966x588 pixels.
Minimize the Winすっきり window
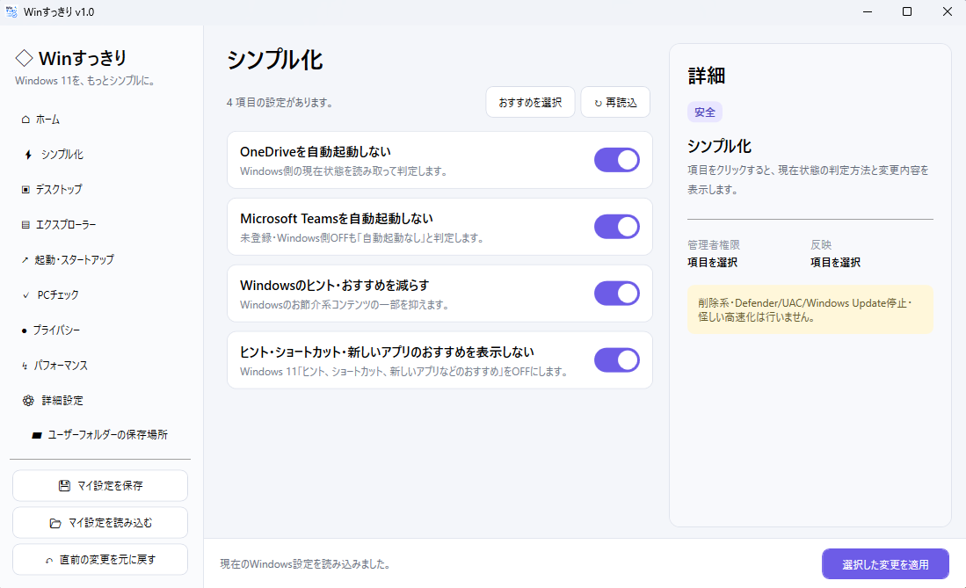(868, 11)
